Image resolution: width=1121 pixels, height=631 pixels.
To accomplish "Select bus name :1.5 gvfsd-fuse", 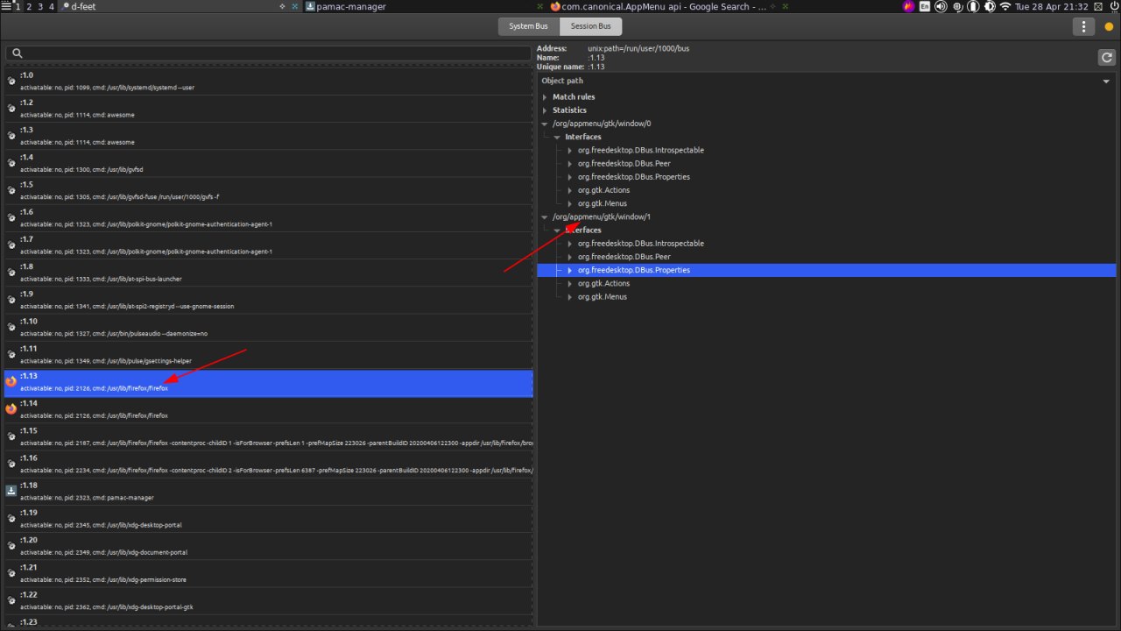I will pos(268,190).
